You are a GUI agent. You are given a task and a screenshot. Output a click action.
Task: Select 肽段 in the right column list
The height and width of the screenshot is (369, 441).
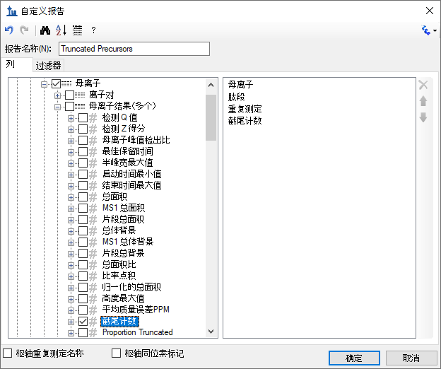click(236, 97)
